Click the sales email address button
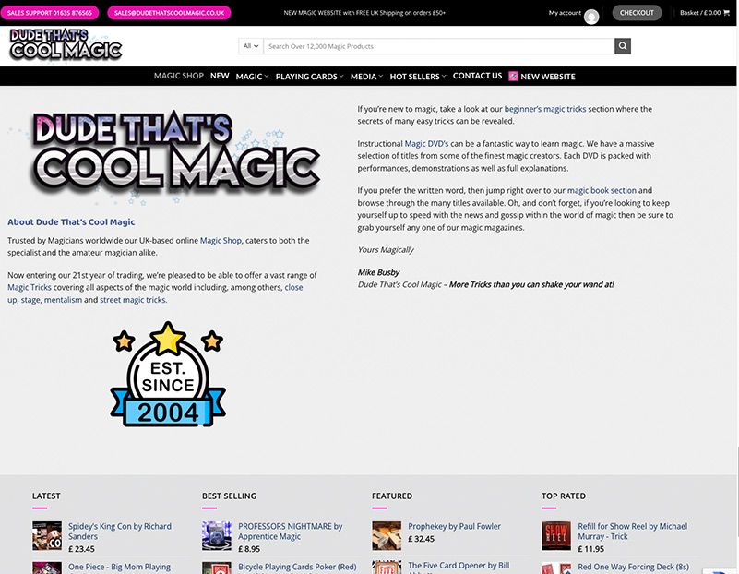739x574 pixels. click(x=169, y=13)
